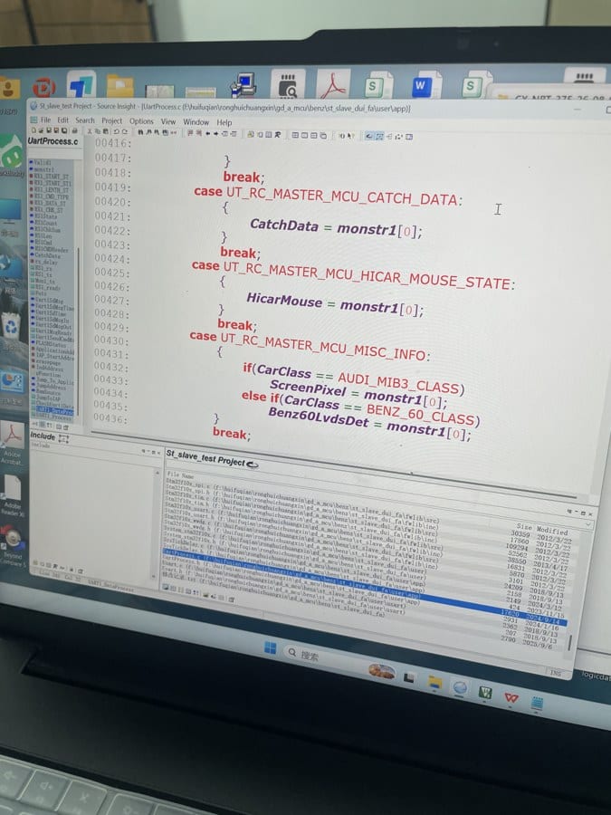Click the Cut scissors toolbar icon
611x815 pixels.
point(90,131)
